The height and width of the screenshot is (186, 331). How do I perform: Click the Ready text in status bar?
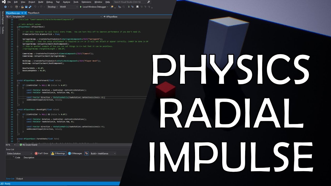(x=7, y=184)
